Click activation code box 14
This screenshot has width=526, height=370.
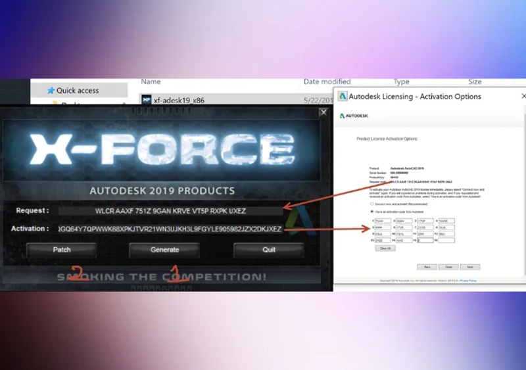[404, 240]
